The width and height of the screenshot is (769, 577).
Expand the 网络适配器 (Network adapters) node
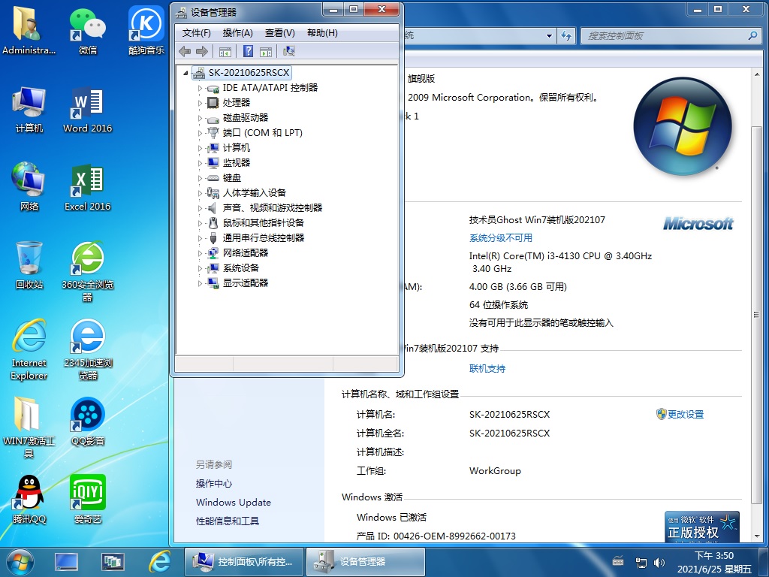(201, 253)
